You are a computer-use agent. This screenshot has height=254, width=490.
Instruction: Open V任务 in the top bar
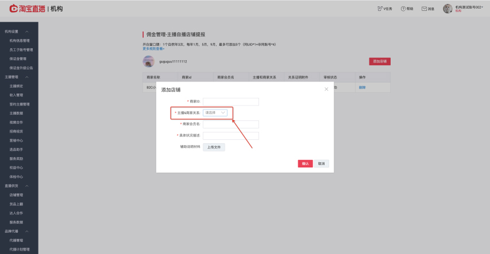click(385, 9)
